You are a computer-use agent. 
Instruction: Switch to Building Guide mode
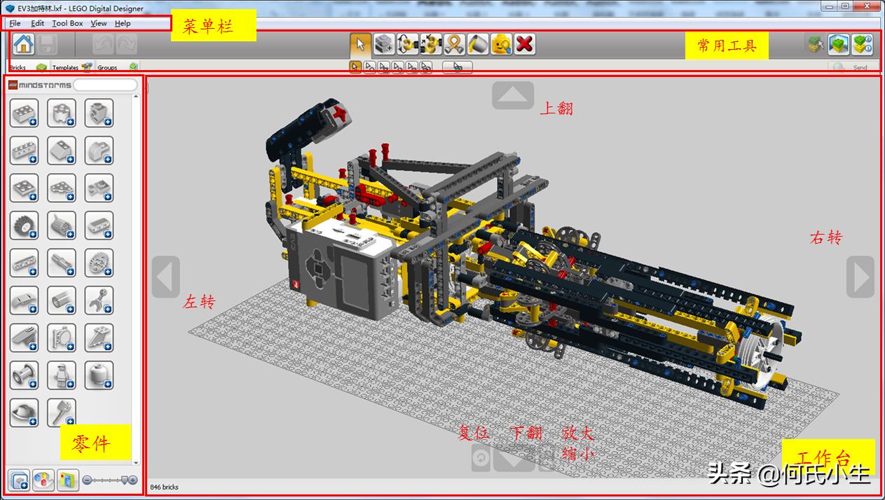pos(862,45)
